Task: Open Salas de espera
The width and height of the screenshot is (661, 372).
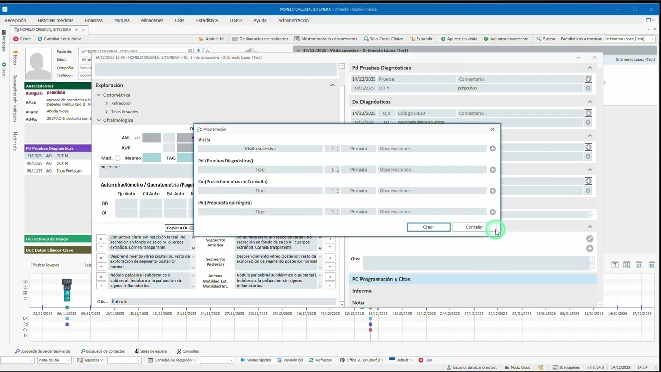Action: click(x=151, y=351)
